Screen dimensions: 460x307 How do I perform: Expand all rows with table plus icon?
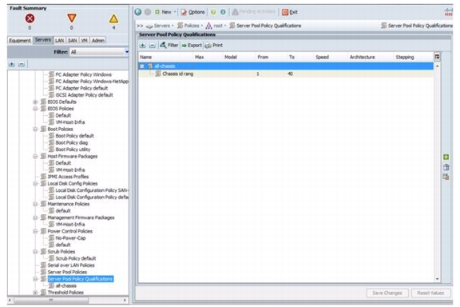point(143,46)
